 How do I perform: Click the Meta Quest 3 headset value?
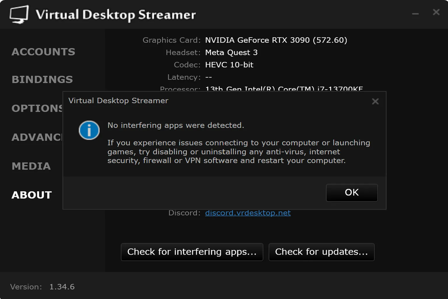pos(231,52)
